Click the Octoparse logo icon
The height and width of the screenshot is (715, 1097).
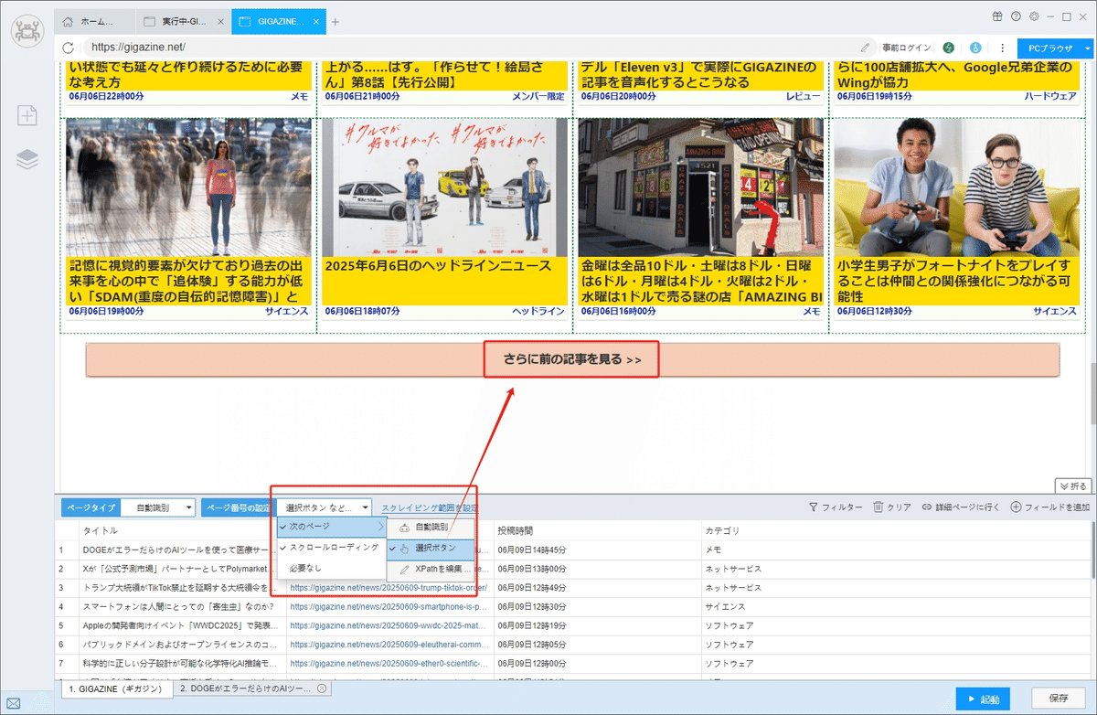point(27,30)
